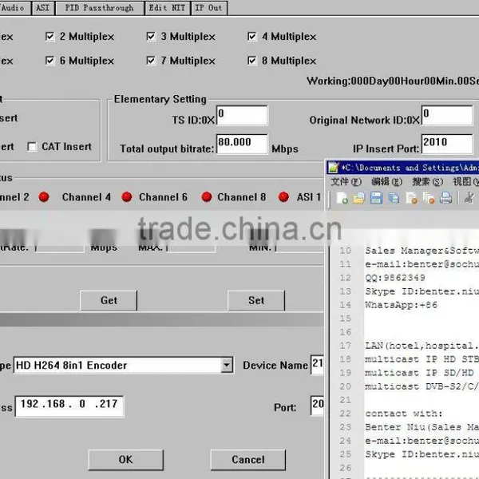Click line 12 text QQ:9862349
This screenshot has width=479, height=479.
point(395,278)
